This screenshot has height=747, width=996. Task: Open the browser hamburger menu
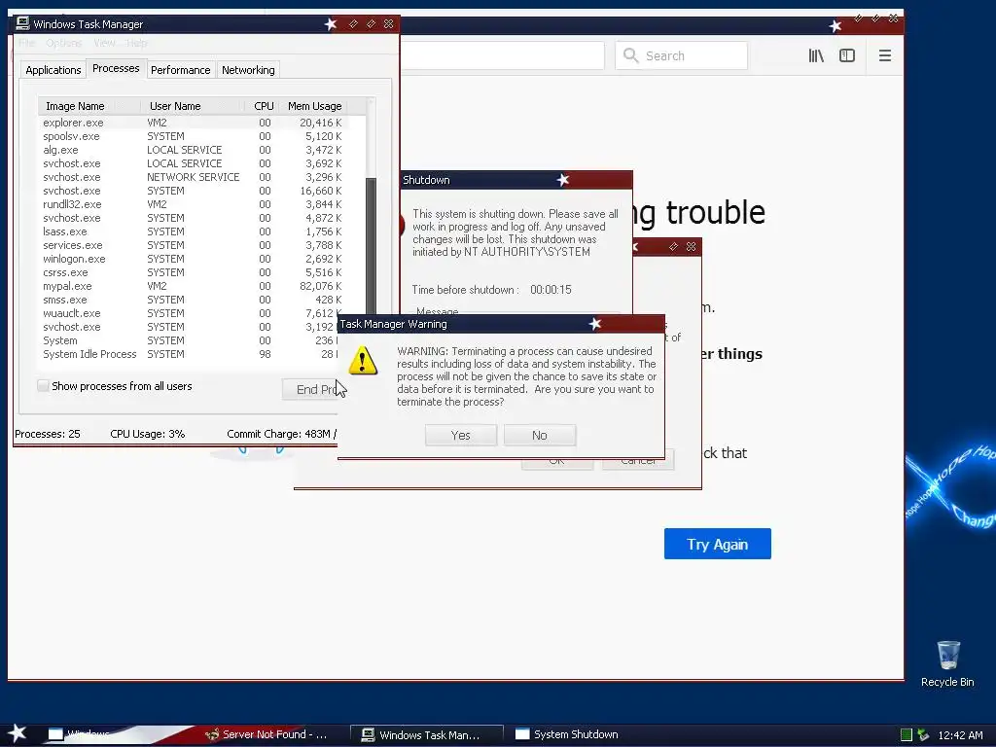pyautogui.click(x=885, y=55)
